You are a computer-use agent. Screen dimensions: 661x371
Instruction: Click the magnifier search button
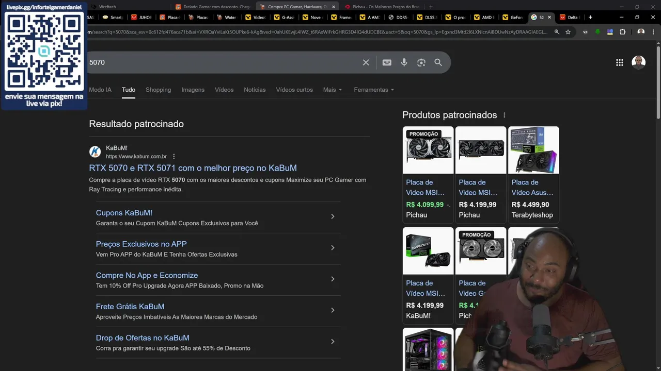[x=438, y=62]
